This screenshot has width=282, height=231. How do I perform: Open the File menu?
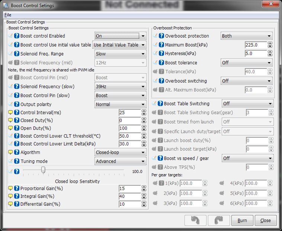click(x=8, y=15)
